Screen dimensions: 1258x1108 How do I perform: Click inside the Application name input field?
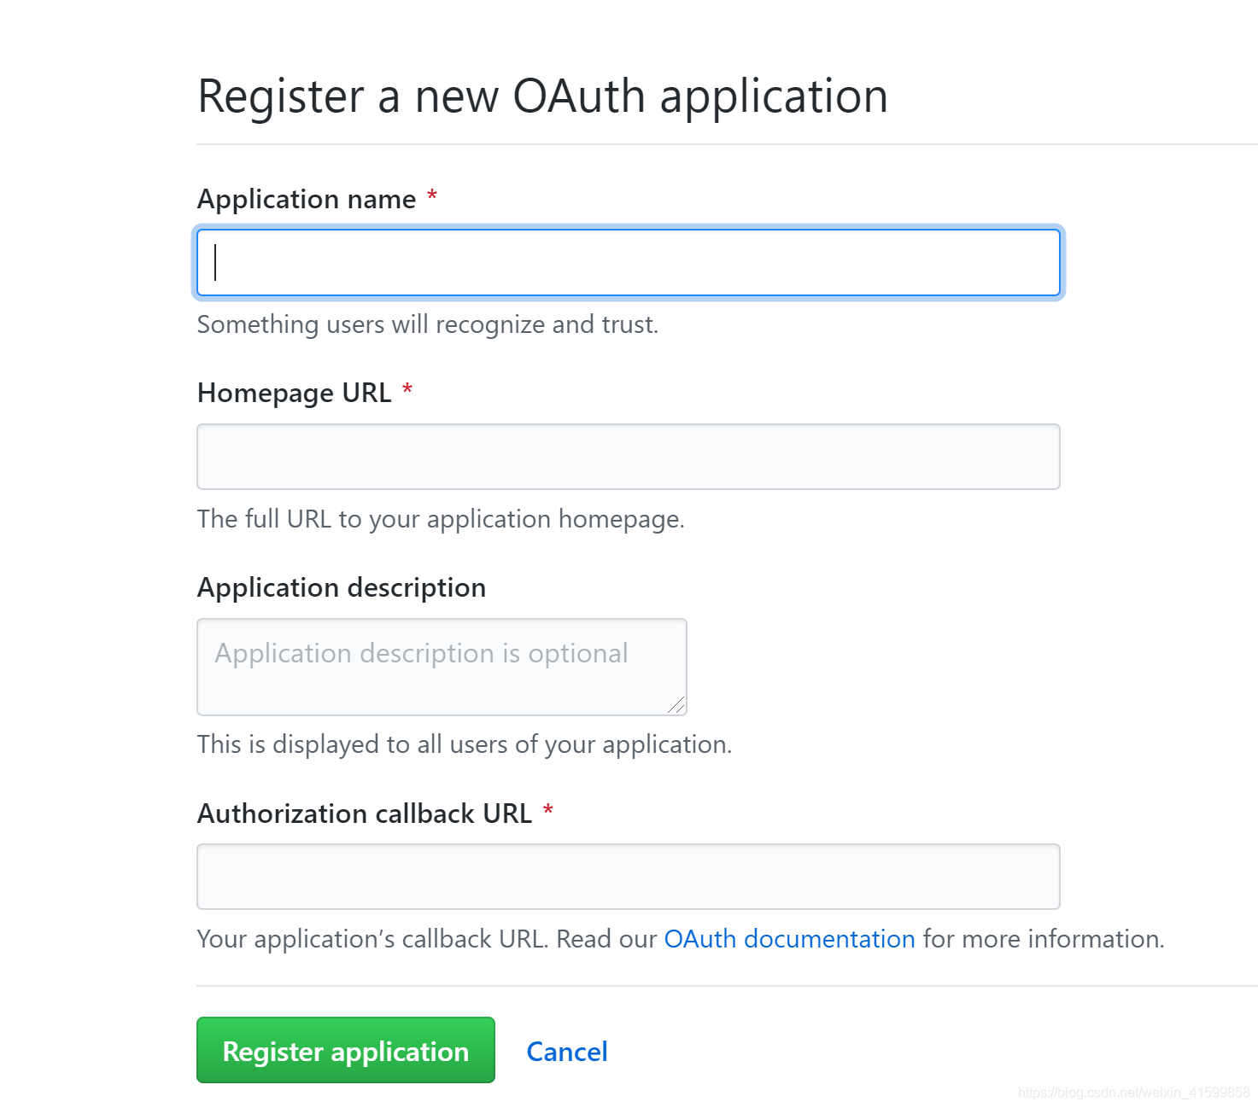pos(628,262)
